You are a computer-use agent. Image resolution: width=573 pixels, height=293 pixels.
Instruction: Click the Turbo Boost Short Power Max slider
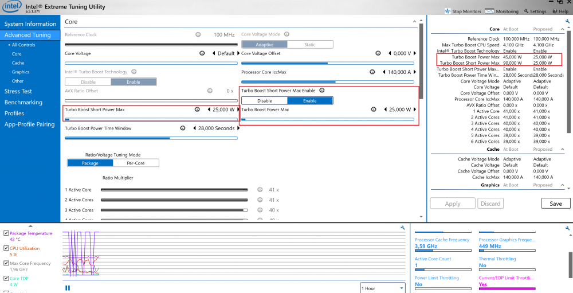[151, 119]
